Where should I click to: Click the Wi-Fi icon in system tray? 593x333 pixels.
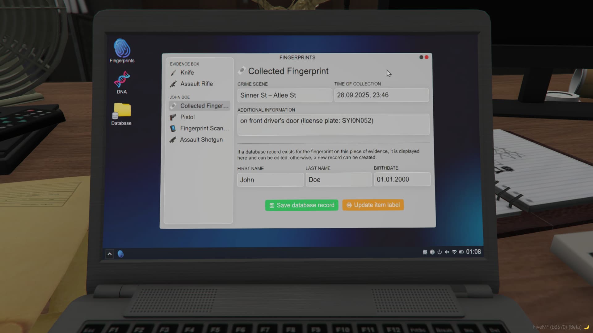(x=454, y=252)
